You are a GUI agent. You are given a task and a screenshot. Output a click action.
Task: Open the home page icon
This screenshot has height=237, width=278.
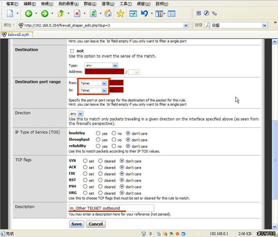coord(108,13)
